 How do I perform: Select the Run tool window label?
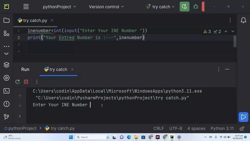coord(25,69)
